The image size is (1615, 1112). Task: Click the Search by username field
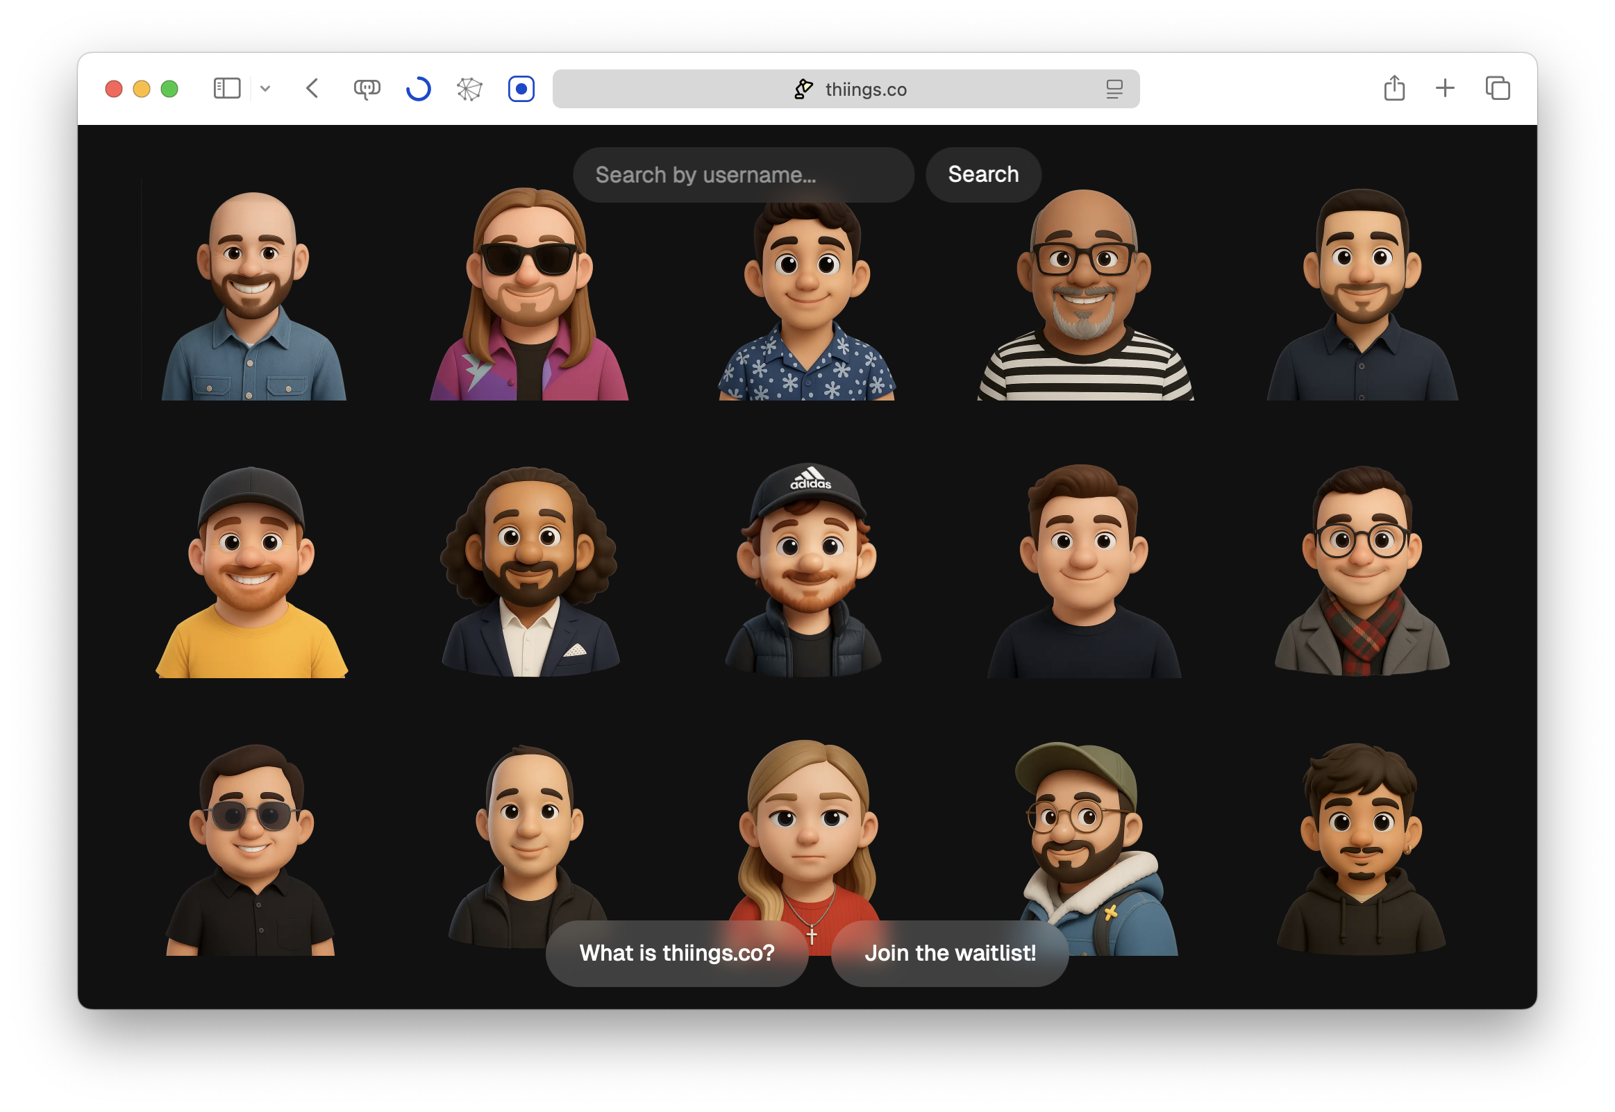click(743, 175)
